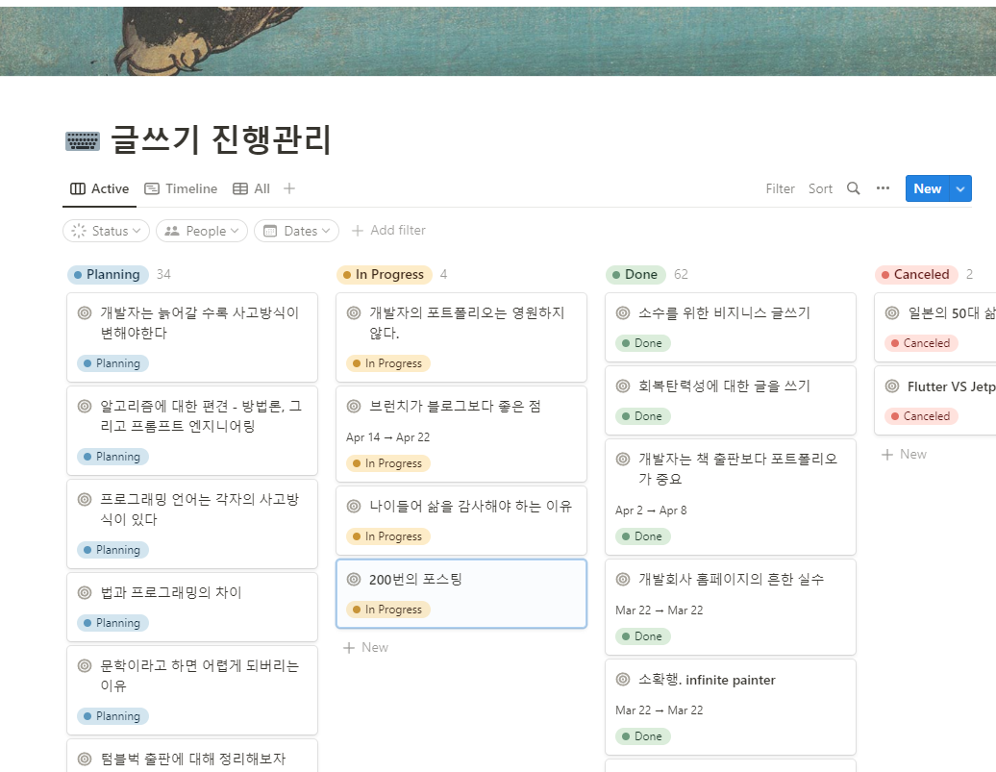Click target icon of 개발회사 홈페이지의 흔한 실수 card
The width and height of the screenshot is (996, 772).
pos(623,579)
